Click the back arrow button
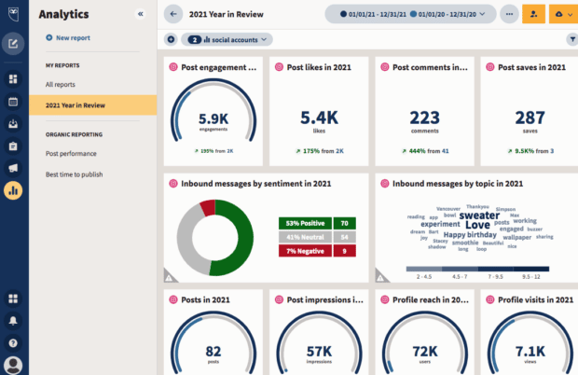Screen dimensions: 578x375 [x=172, y=15]
